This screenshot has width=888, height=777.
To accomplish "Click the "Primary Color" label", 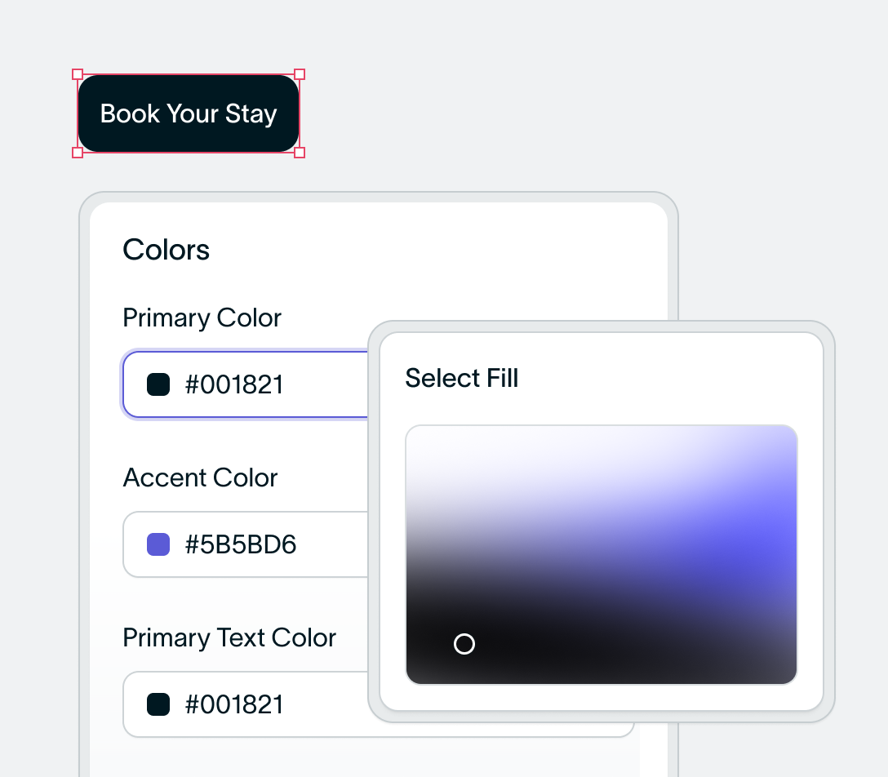I will pos(202,317).
